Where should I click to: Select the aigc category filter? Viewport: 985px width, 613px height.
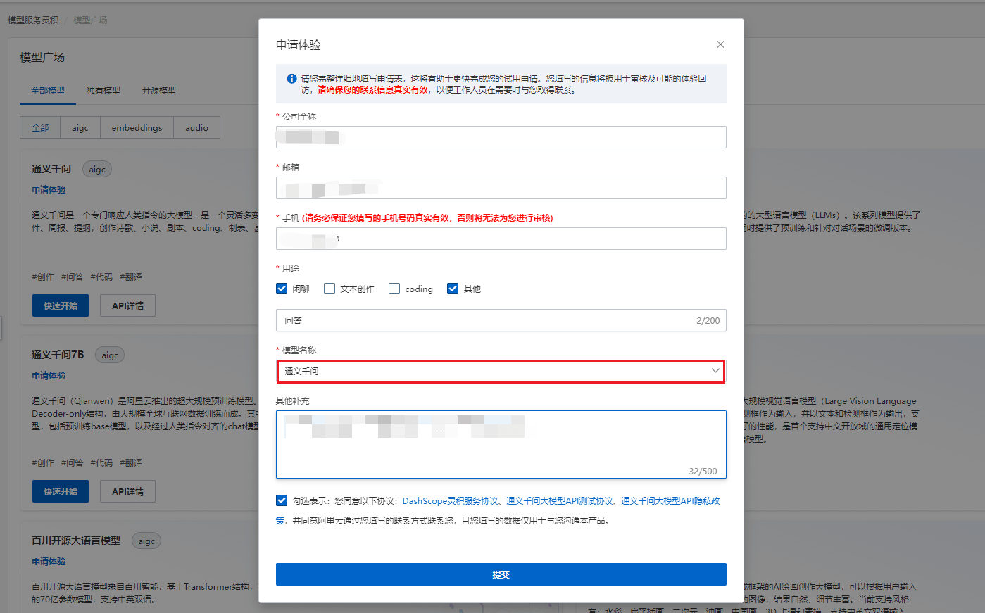point(80,127)
